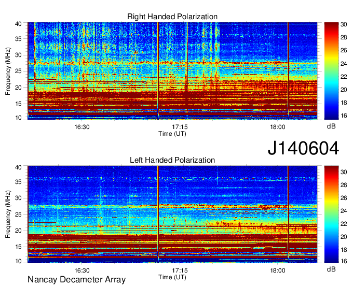The width and height of the screenshot is (353, 286).
Task: Click the 26 dB tick on Left Handed color bar
Action: coord(344,198)
